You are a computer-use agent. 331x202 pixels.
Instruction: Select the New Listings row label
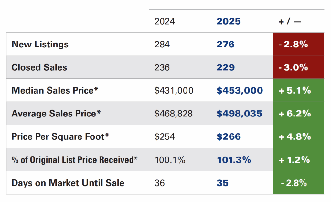click(x=40, y=44)
